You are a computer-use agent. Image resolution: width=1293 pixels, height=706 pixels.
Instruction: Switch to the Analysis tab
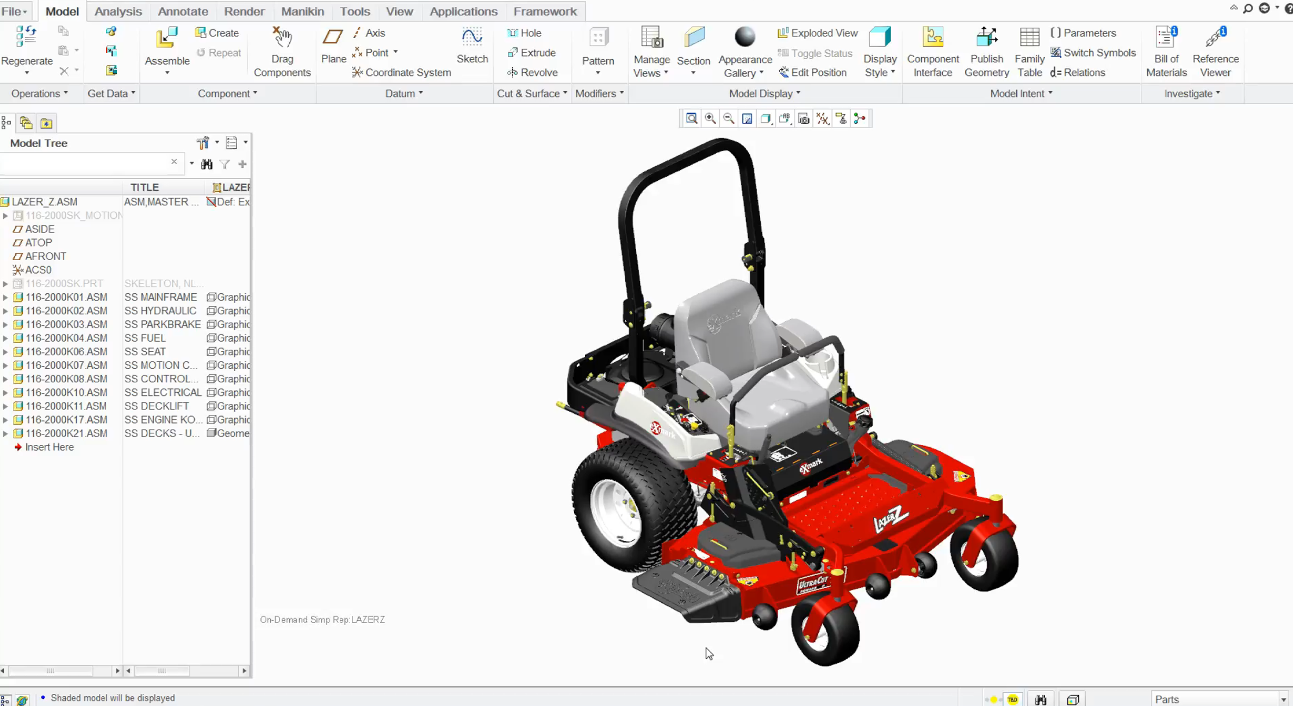[x=118, y=11]
